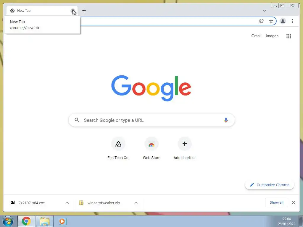Restore down the Chrome window
This screenshot has width=303, height=227.
[282, 6]
